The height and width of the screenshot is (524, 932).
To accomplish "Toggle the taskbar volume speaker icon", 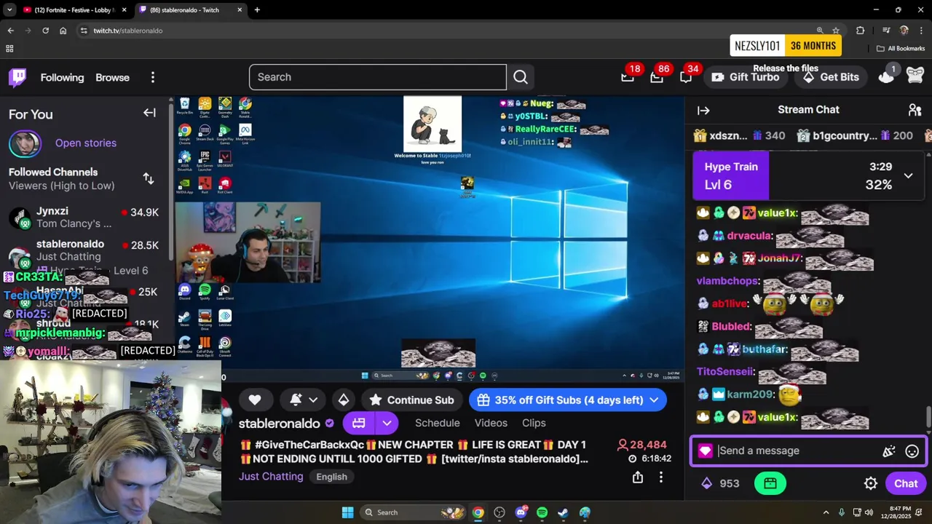I will [x=870, y=512].
